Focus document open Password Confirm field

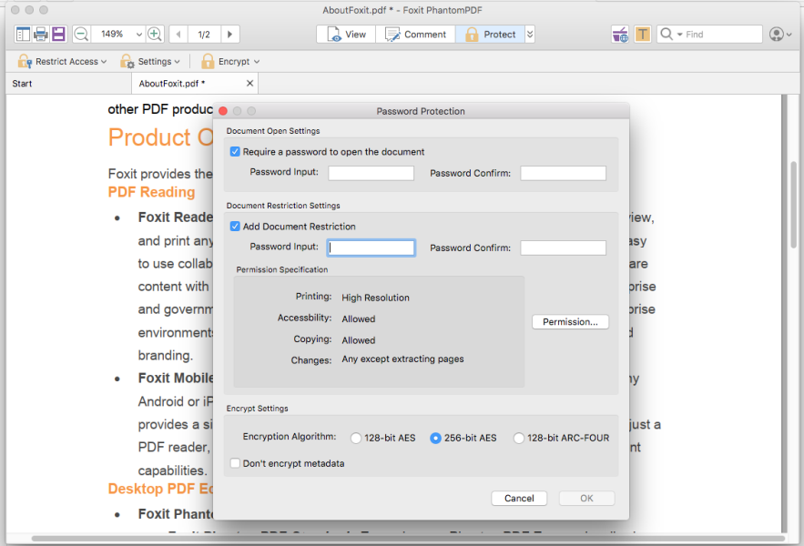tap(563, 173)
